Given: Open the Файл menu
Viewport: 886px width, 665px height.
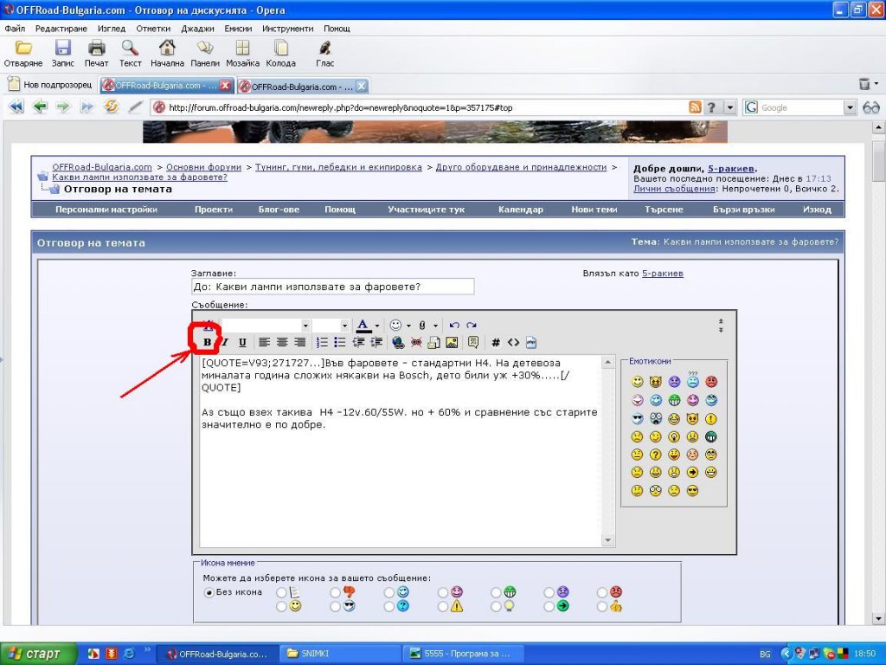Looking at the screenshot, I should 15,29.
